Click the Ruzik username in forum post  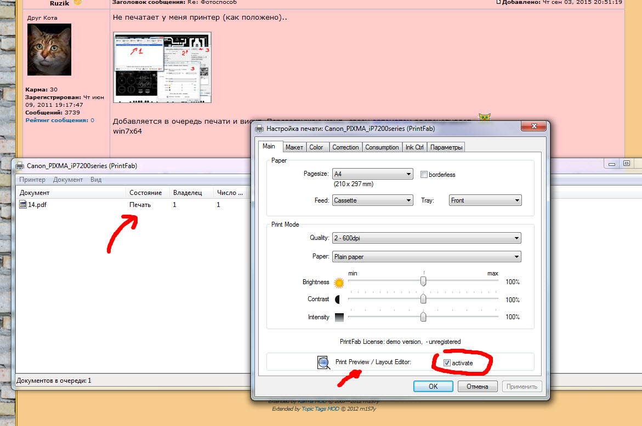[60, 3]
